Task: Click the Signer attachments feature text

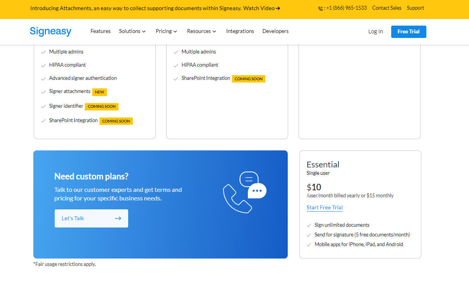Action: (70, 91)
